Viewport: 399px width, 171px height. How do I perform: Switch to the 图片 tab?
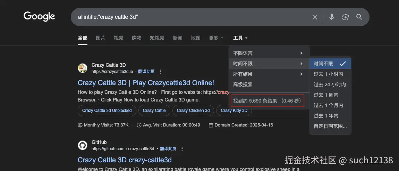(x=101, y=38)
